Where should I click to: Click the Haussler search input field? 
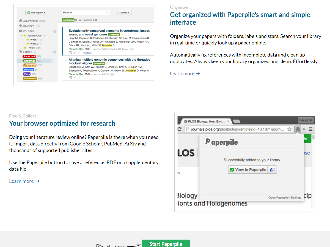pos(84,13)
